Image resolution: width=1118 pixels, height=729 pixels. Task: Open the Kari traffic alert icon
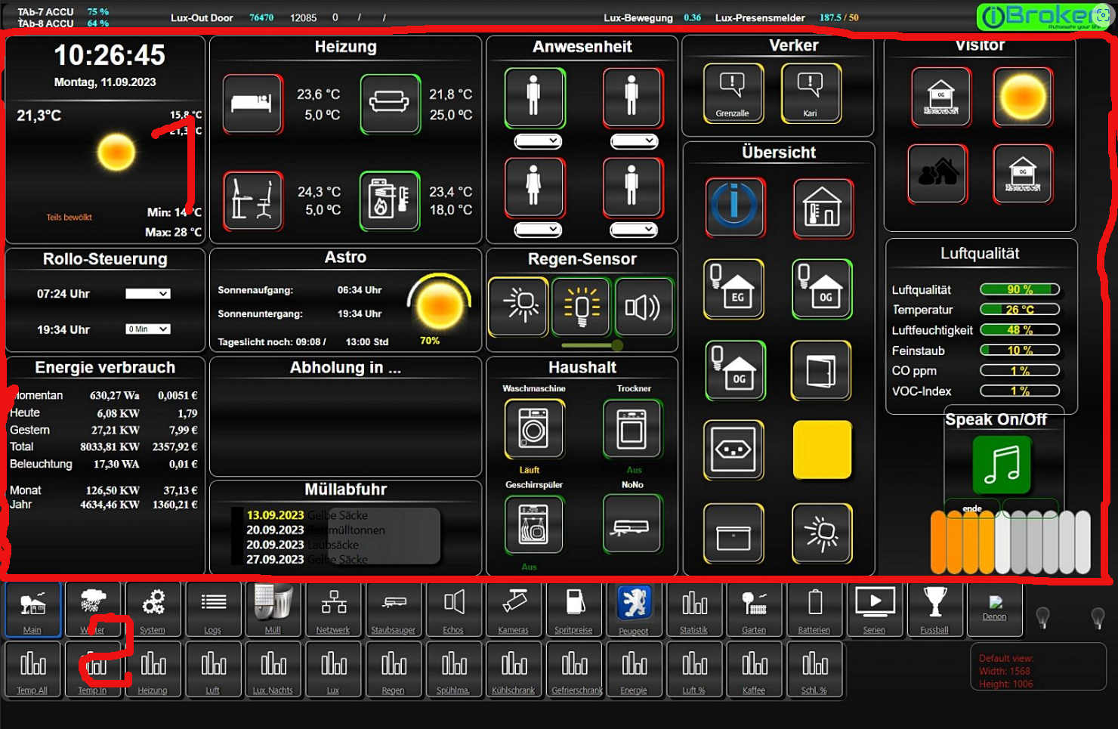(811, 94)
